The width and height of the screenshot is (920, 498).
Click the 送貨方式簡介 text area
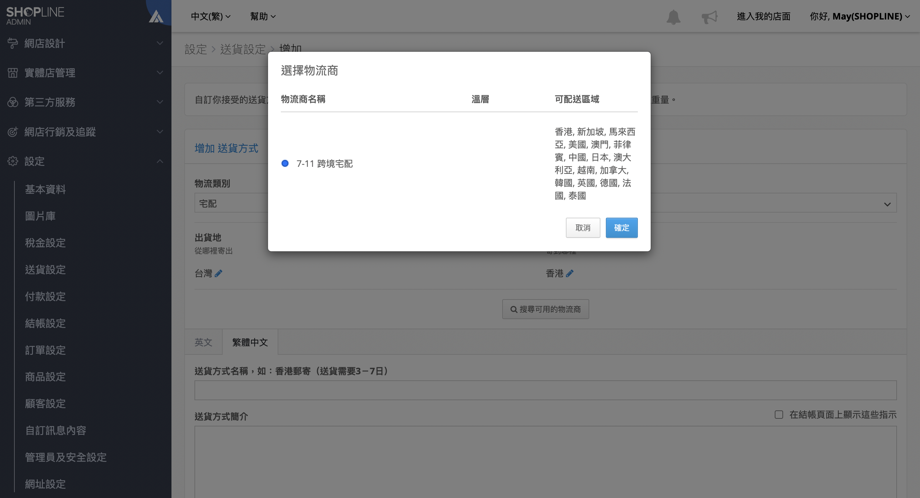[x=545, y=462]
